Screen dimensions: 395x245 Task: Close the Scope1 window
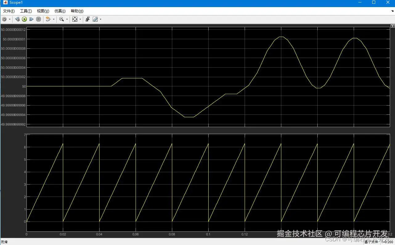click(388, 2)
